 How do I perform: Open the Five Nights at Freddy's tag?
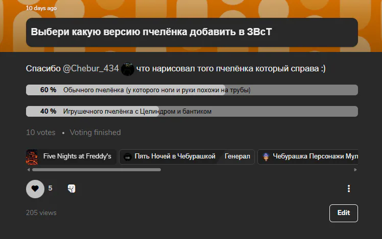click(71, 157)
